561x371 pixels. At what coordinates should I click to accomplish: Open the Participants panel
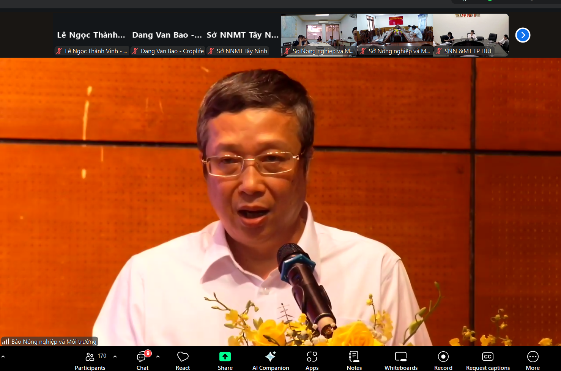point(90,360)
